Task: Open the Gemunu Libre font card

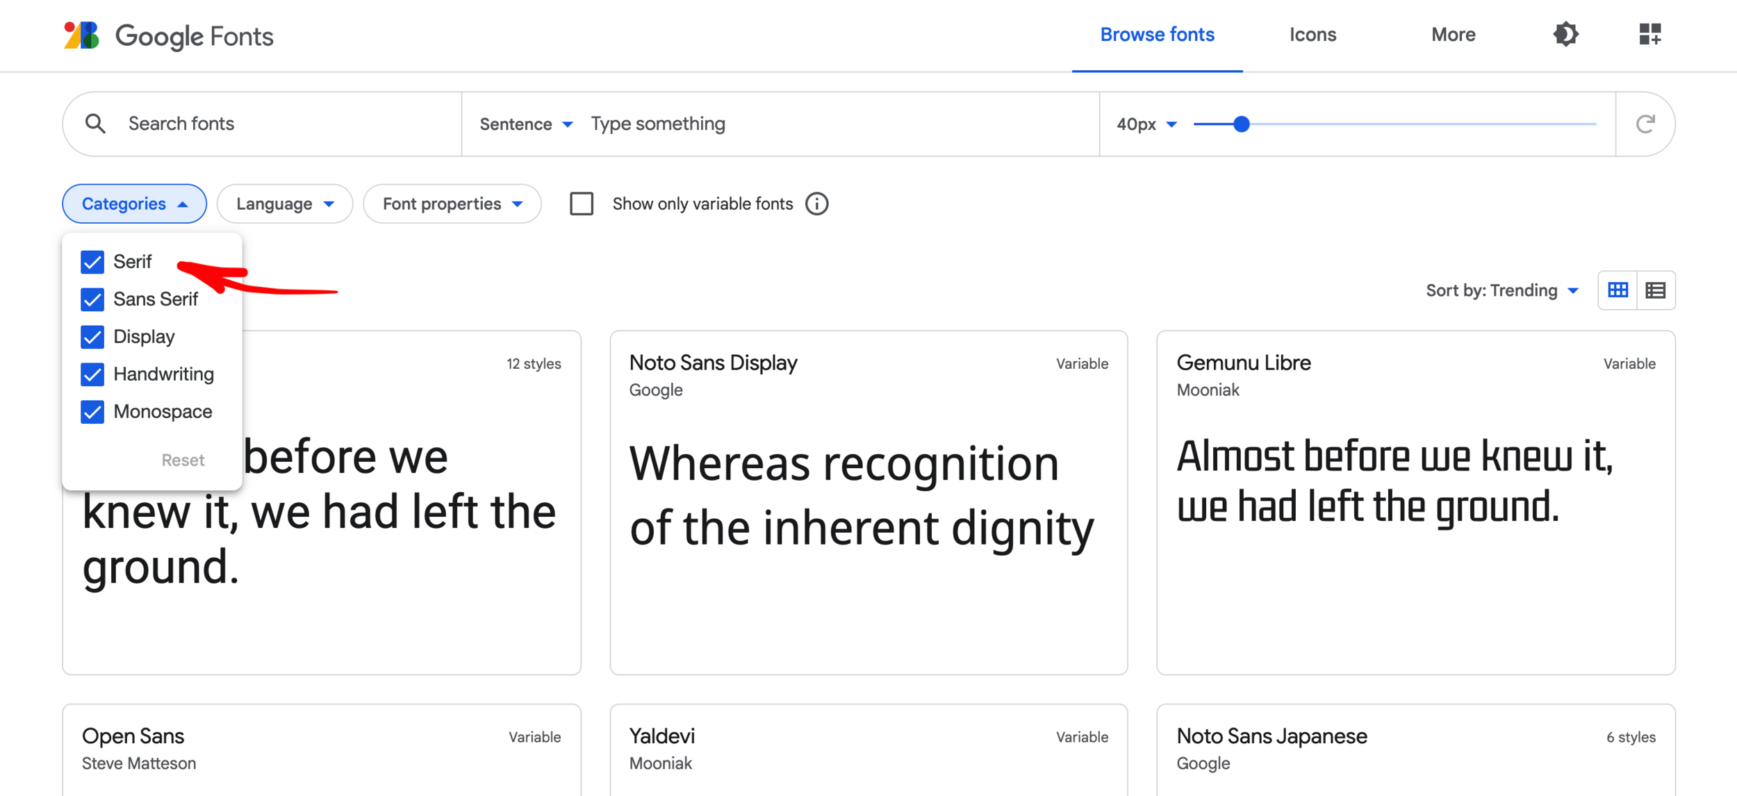Action: click(1415, 502)
